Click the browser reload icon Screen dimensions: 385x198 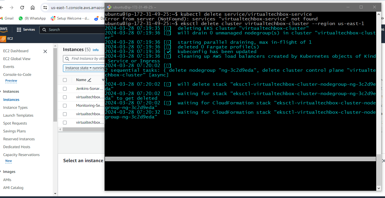tap(22, 8)
